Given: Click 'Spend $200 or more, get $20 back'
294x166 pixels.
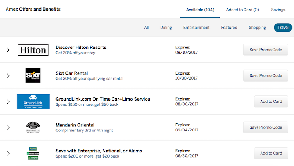Looking at the screenshot, I should [87, 156].
